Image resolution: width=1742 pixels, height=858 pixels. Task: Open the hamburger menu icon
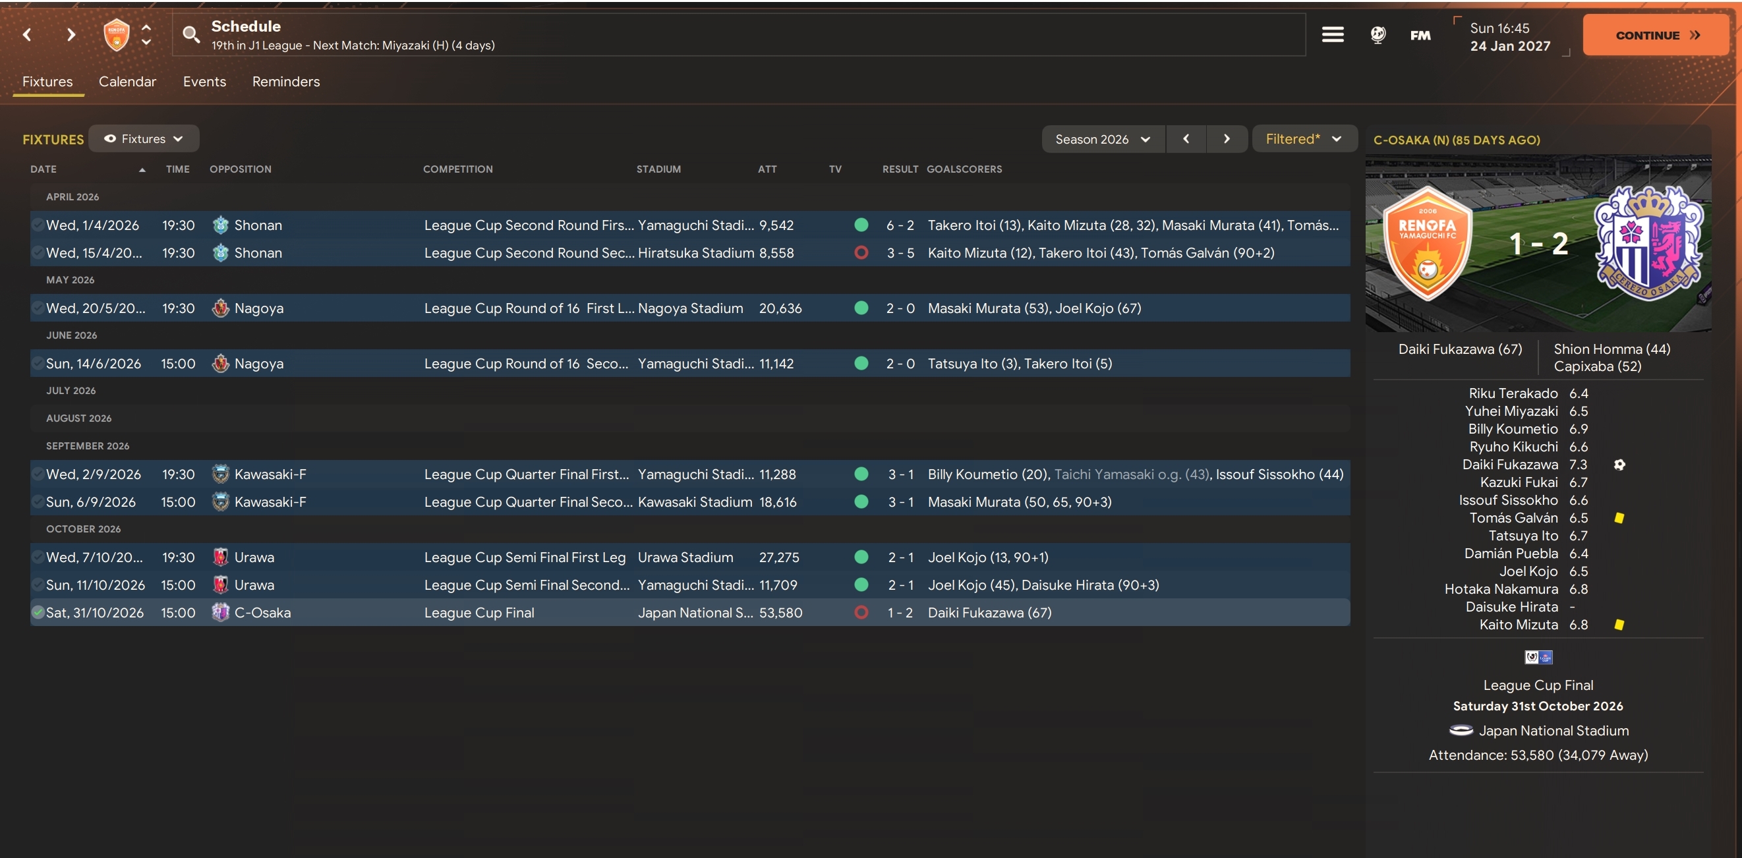[1332, 34]
